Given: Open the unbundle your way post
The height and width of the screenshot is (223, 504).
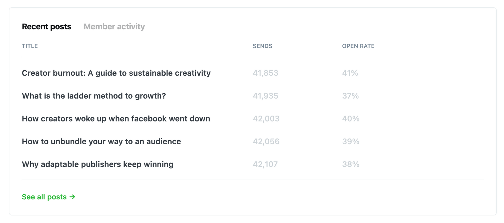Looking at the screenshot, I should coord(101,141).
